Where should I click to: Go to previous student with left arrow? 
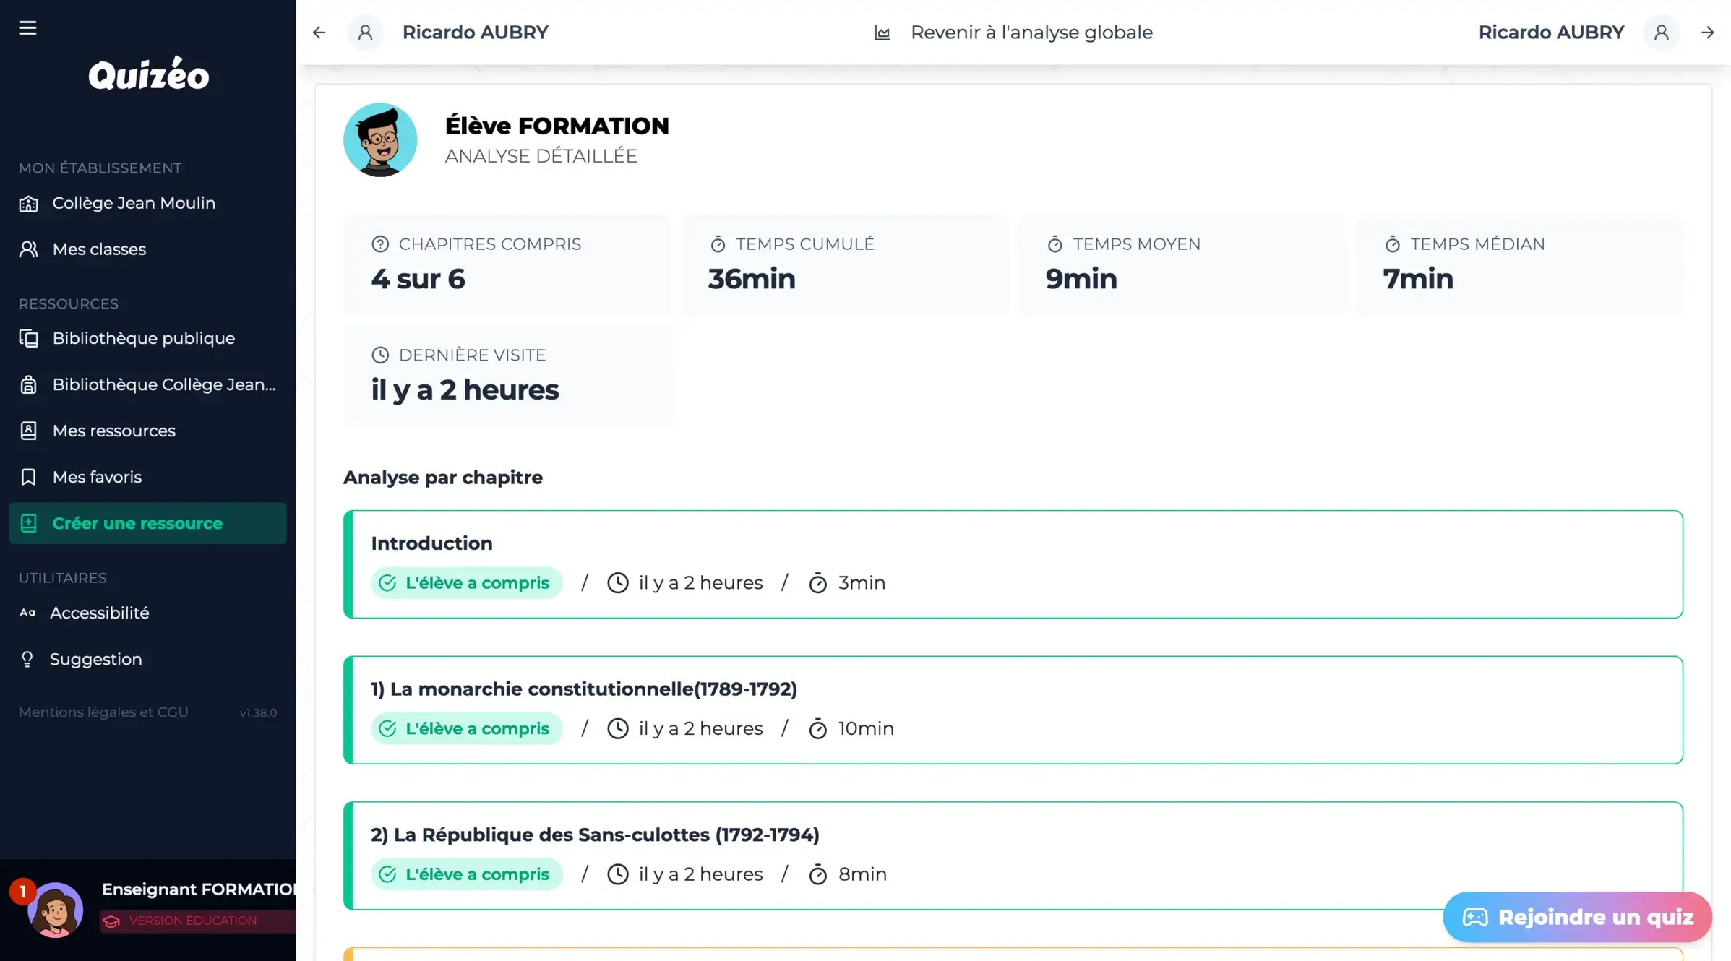(x=319, y=33)
